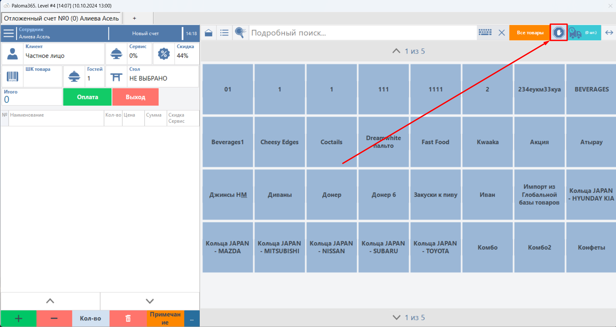616x327 pixels.
Task: Click the detailed search magnifier icon
Action: [240, 33]
